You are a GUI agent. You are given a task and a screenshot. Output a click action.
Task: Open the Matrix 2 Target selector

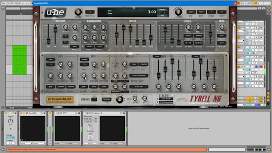coord(139,86)
